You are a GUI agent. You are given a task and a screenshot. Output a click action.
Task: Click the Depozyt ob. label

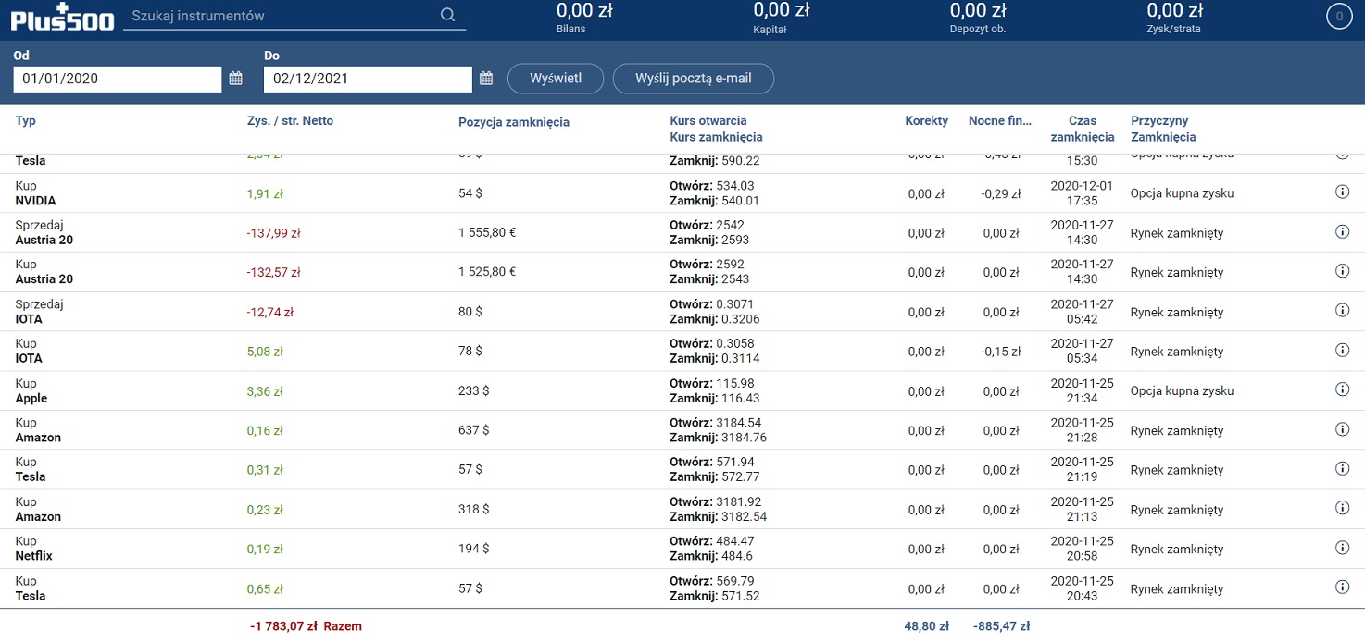(978, 30)
